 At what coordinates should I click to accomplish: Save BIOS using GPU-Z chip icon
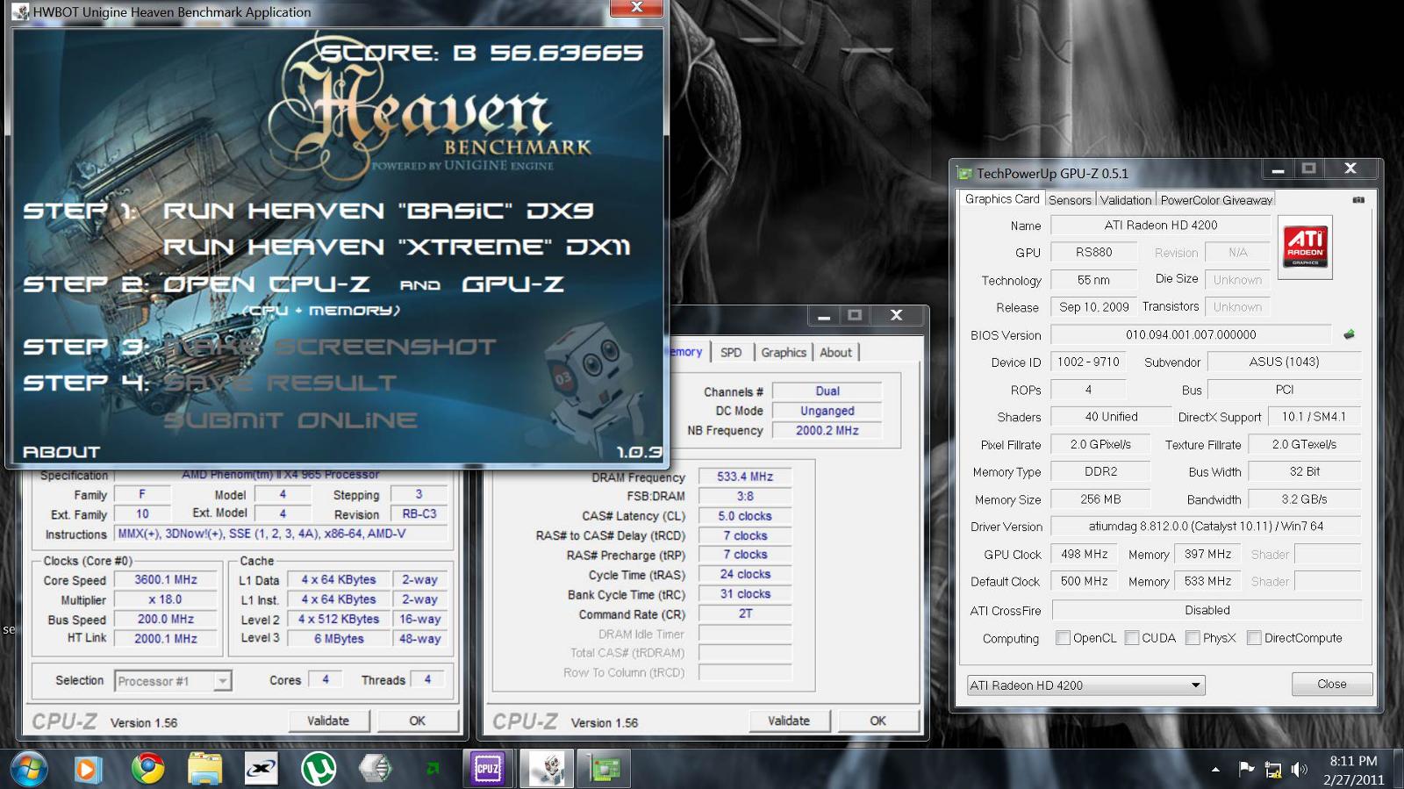1349,334
